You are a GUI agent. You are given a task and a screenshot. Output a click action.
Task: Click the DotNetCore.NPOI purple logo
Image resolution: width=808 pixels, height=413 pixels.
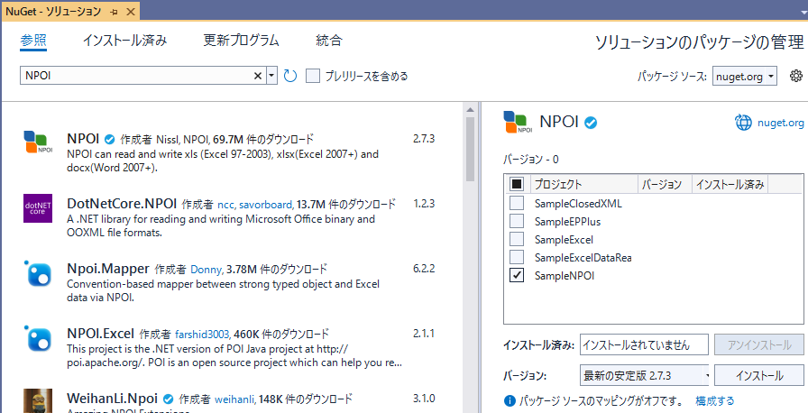(x=38, y=208)
